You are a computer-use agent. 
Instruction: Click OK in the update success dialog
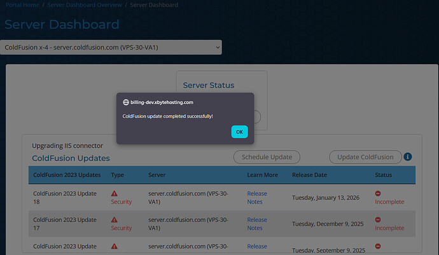point(239,132)
